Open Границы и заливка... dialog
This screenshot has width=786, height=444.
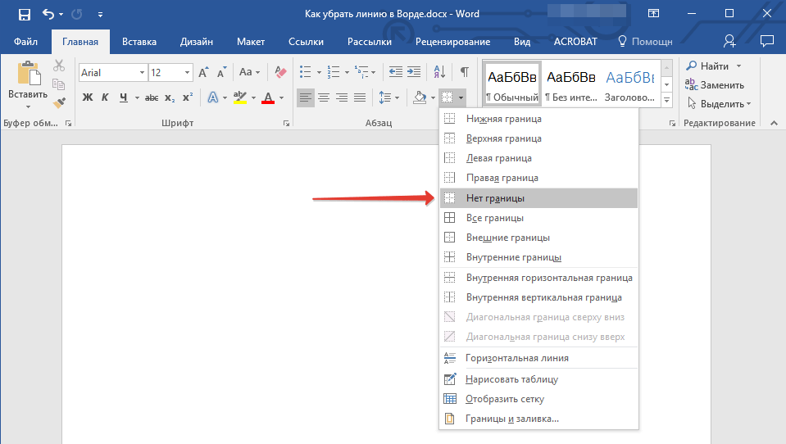[512, 419]
